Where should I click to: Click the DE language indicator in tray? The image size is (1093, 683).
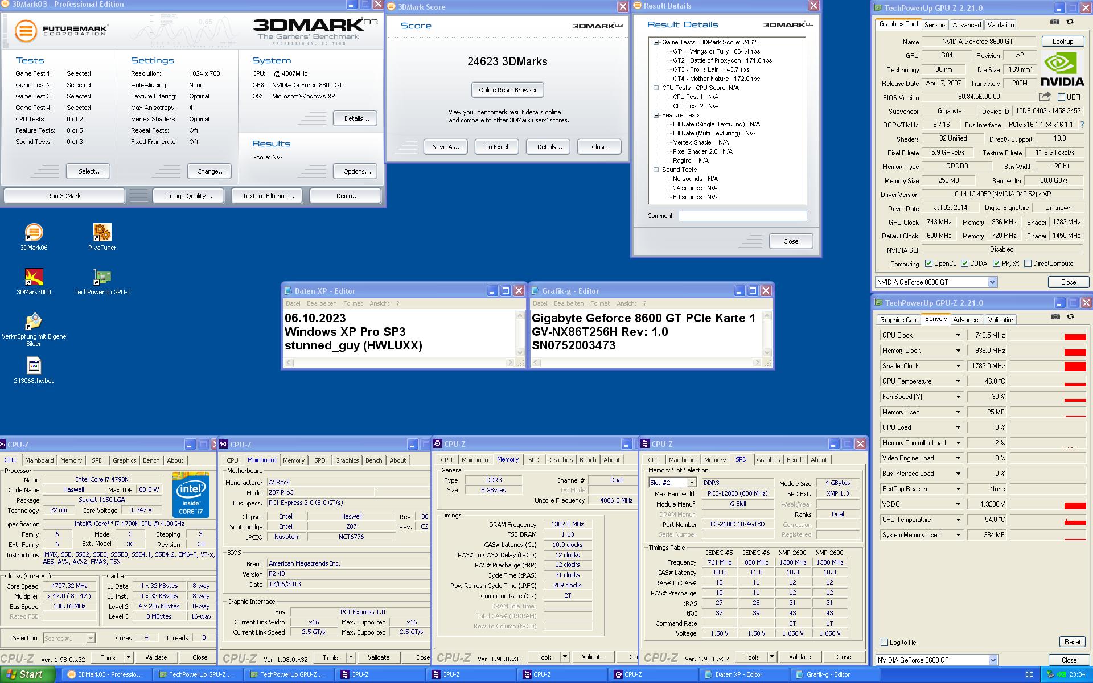pos(1029,674)
